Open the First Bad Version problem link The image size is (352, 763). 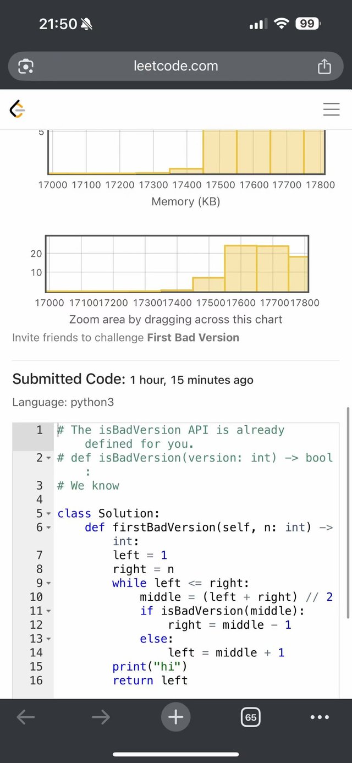pyautogui.click(x=193, y=338)
